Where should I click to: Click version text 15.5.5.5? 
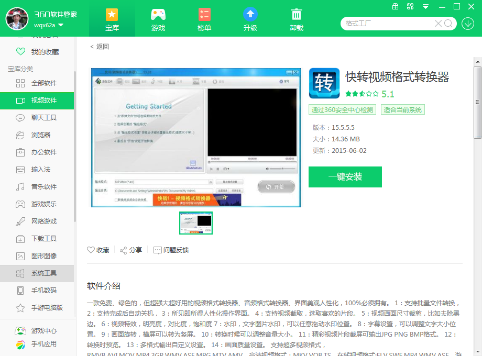click(343, 127)
